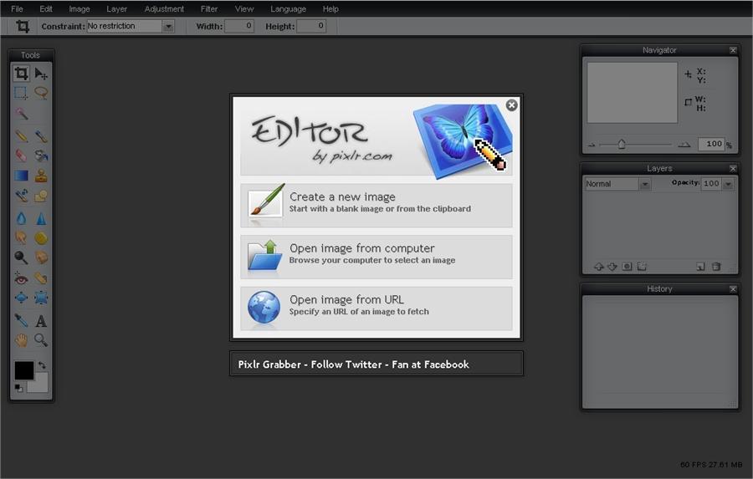Select the Sharpen cone tool
This screenshot has width=753, height=479.
tap(41, 218)
